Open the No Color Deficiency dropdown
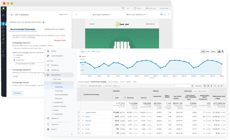 (136, 15)
